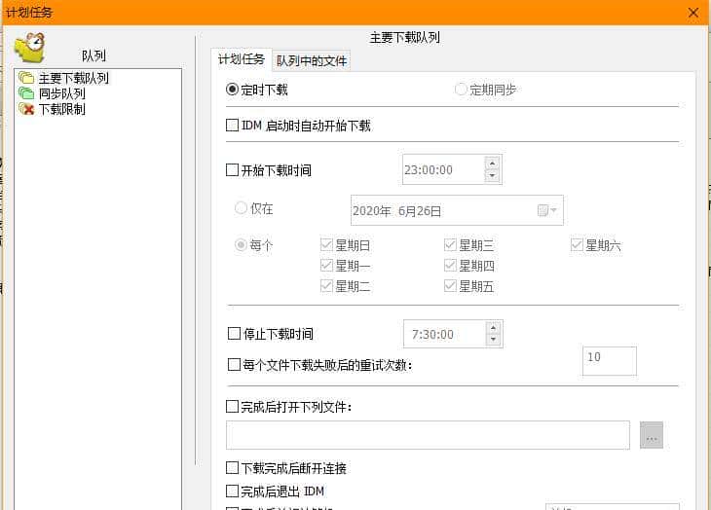Click the file path field for opening after completion
711x510 pixels.
428,435
